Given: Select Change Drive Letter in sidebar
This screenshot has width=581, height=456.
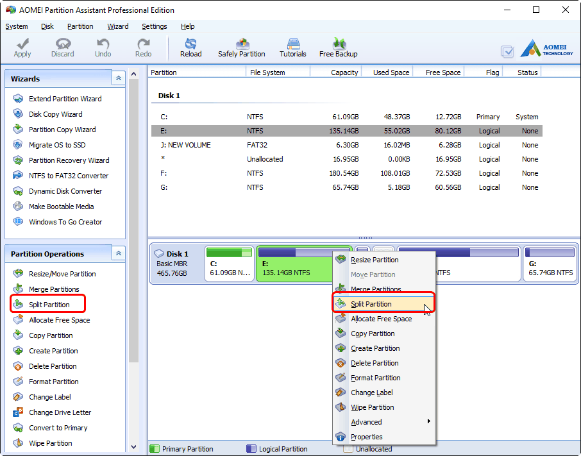Looking at the screenshot, I should click(x=52, y=412).
